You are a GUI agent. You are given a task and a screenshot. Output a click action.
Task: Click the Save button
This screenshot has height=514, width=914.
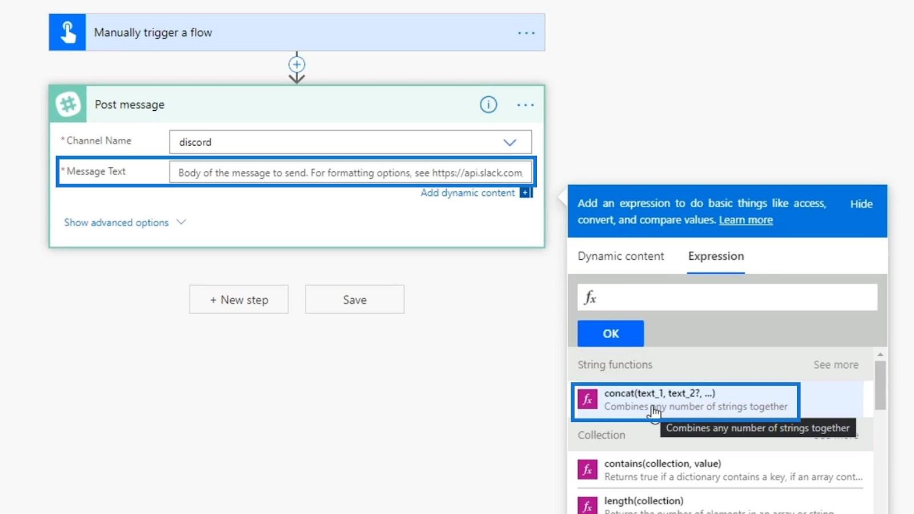coord(355,300)
